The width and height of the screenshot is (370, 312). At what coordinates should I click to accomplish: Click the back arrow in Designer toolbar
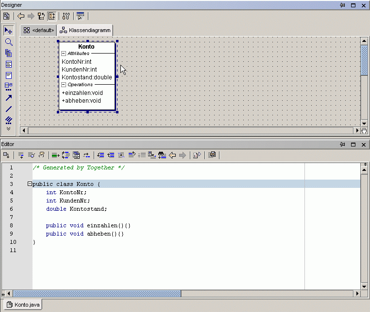(21, 16)
